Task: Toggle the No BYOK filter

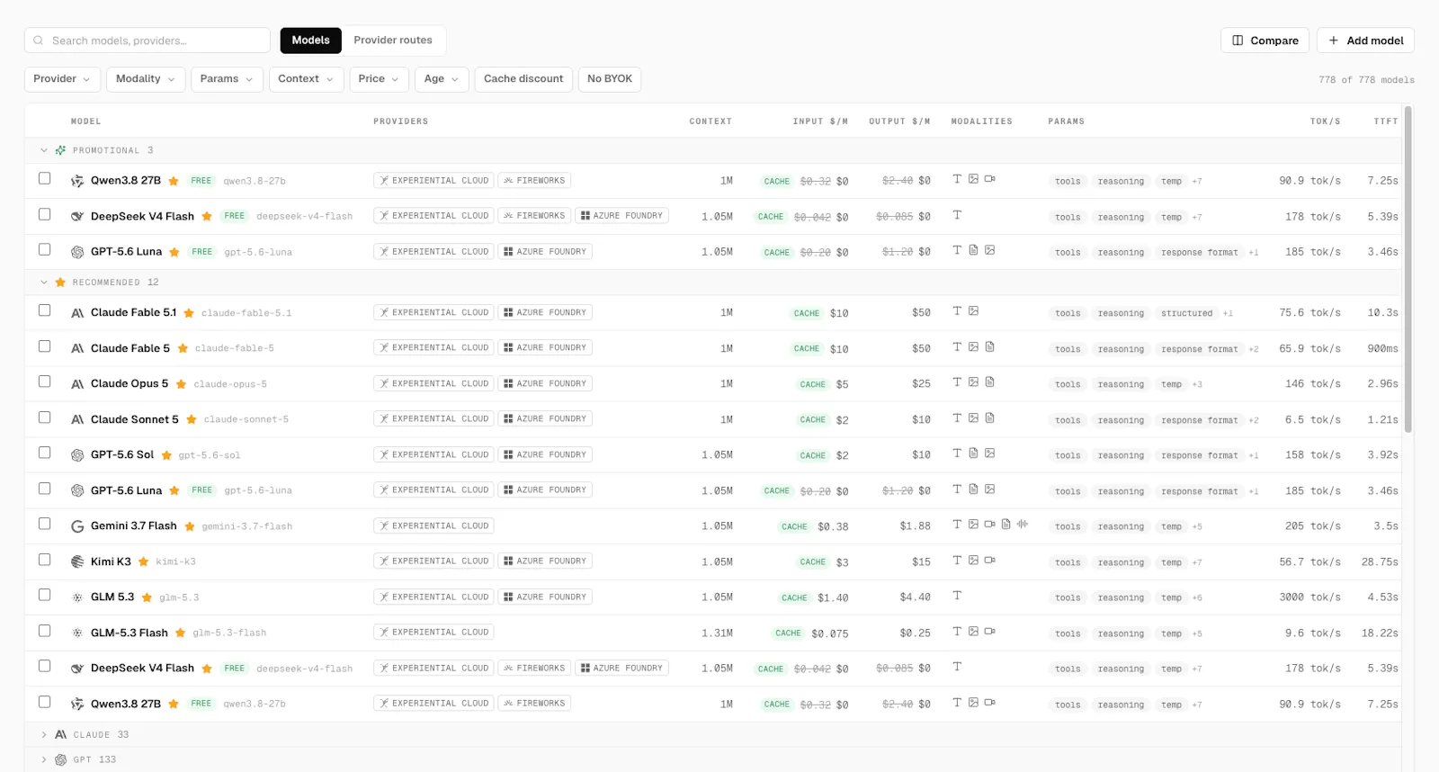Action: 610,79
